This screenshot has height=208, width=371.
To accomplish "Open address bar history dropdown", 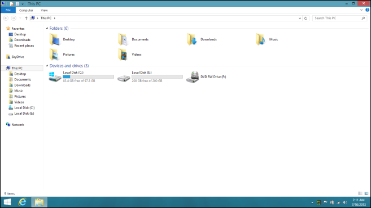I will [300, 18].
